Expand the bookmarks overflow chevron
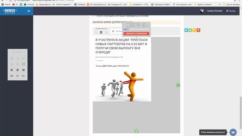 [x=220, y=5]
